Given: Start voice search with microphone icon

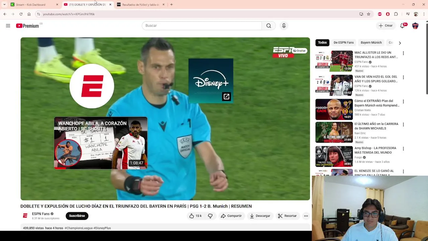Looking at the screenshot, I should [x=284, y=26].
